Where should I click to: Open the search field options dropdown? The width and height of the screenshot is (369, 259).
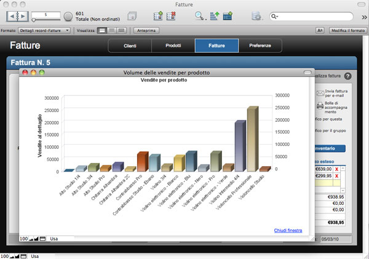(275, 16)
